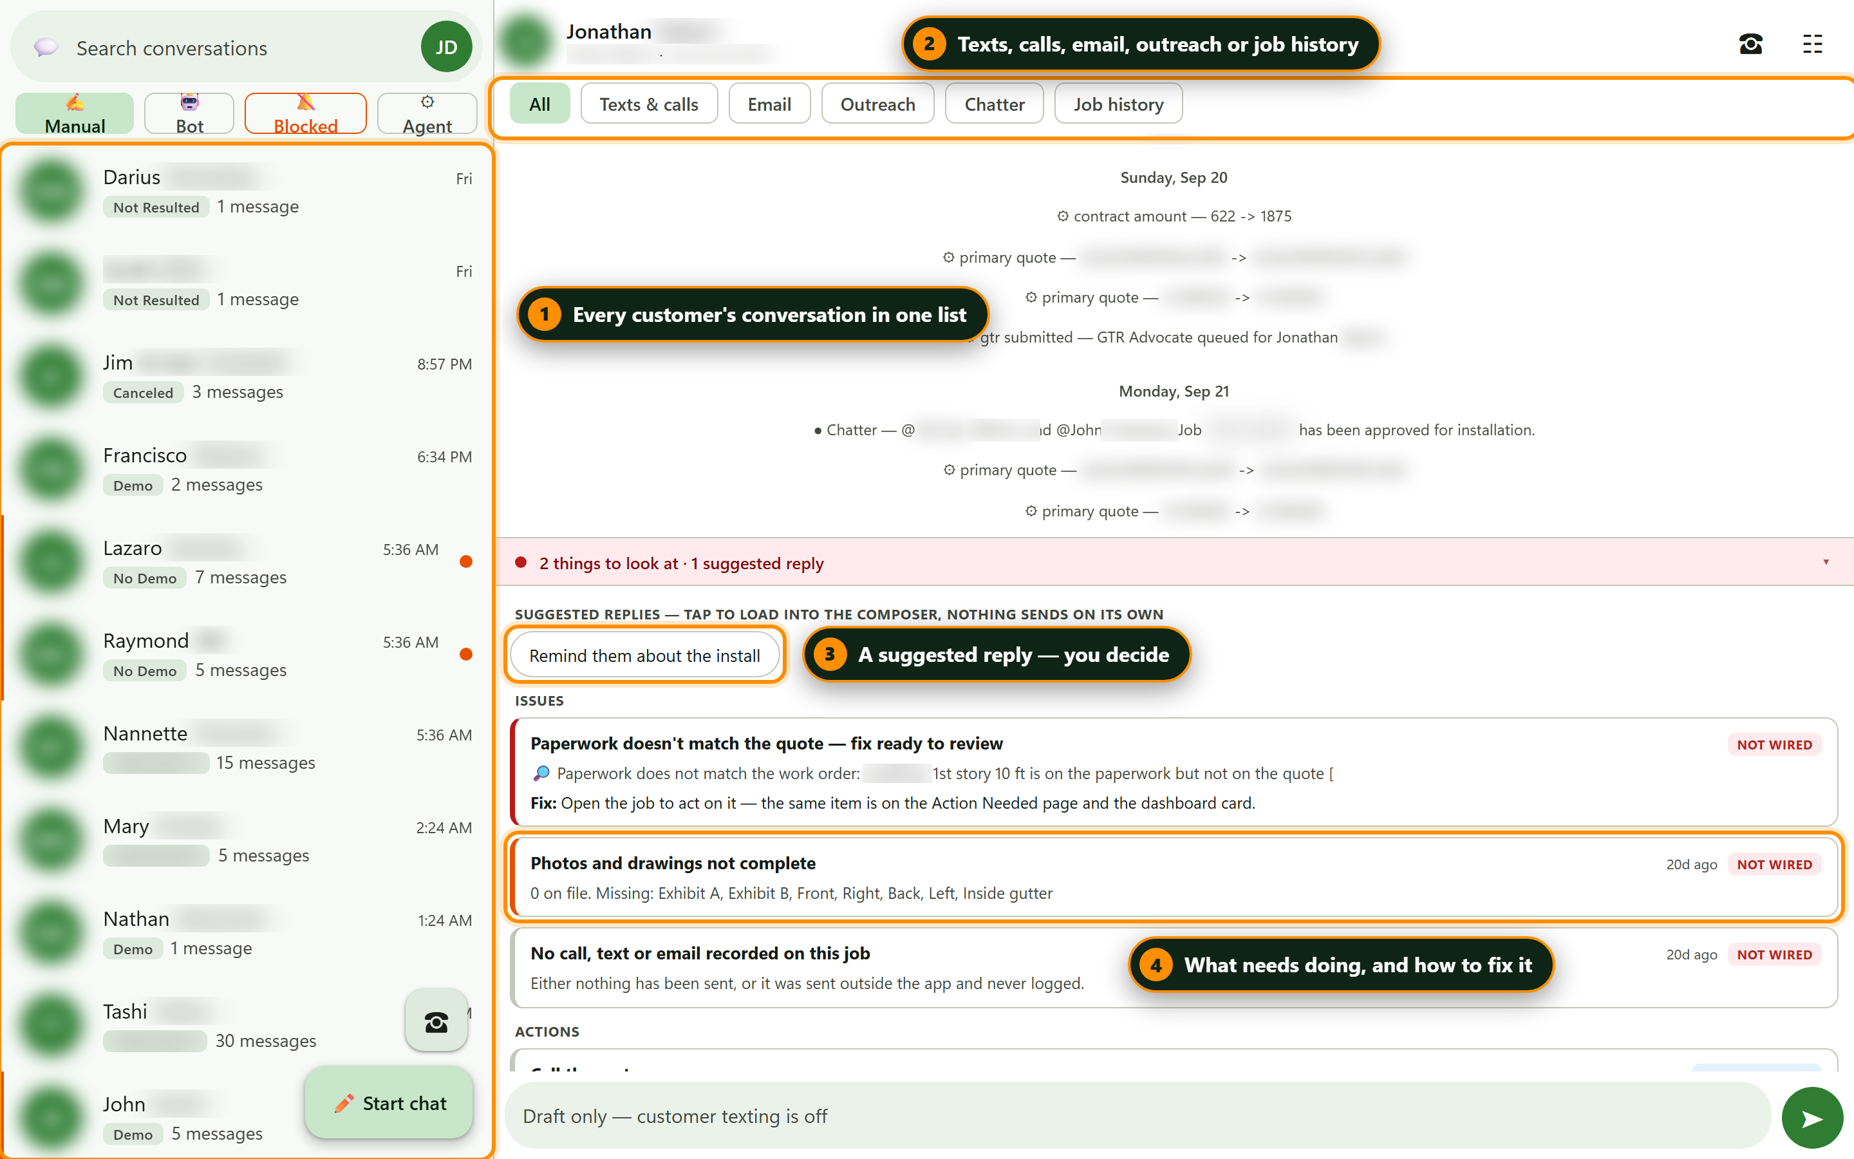This screenshot has width=1854, height=1159.
Task: Open the Outreach tab
Action: pos(878,104)
